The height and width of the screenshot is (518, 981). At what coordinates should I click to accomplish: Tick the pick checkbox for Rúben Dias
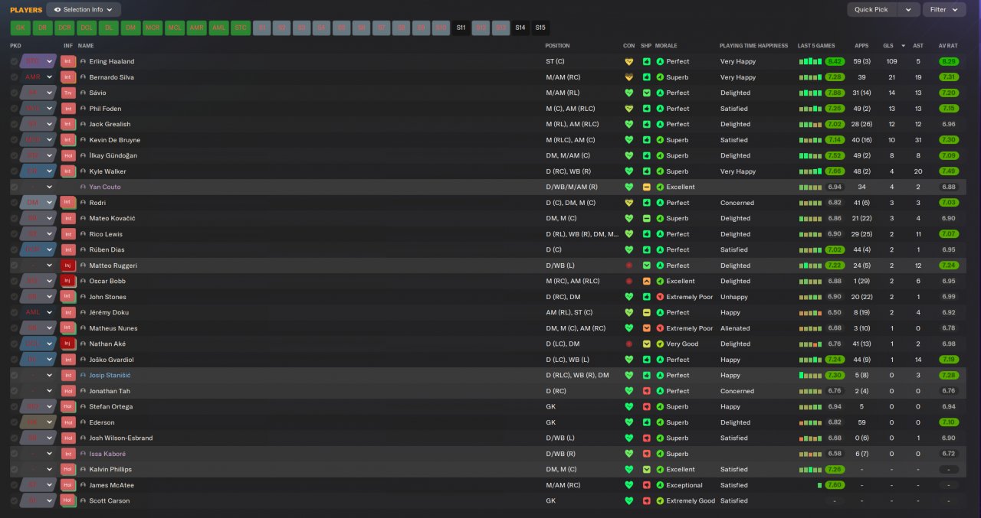click(15, 249)
